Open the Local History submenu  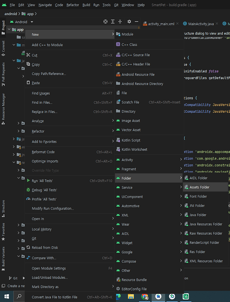70,229
